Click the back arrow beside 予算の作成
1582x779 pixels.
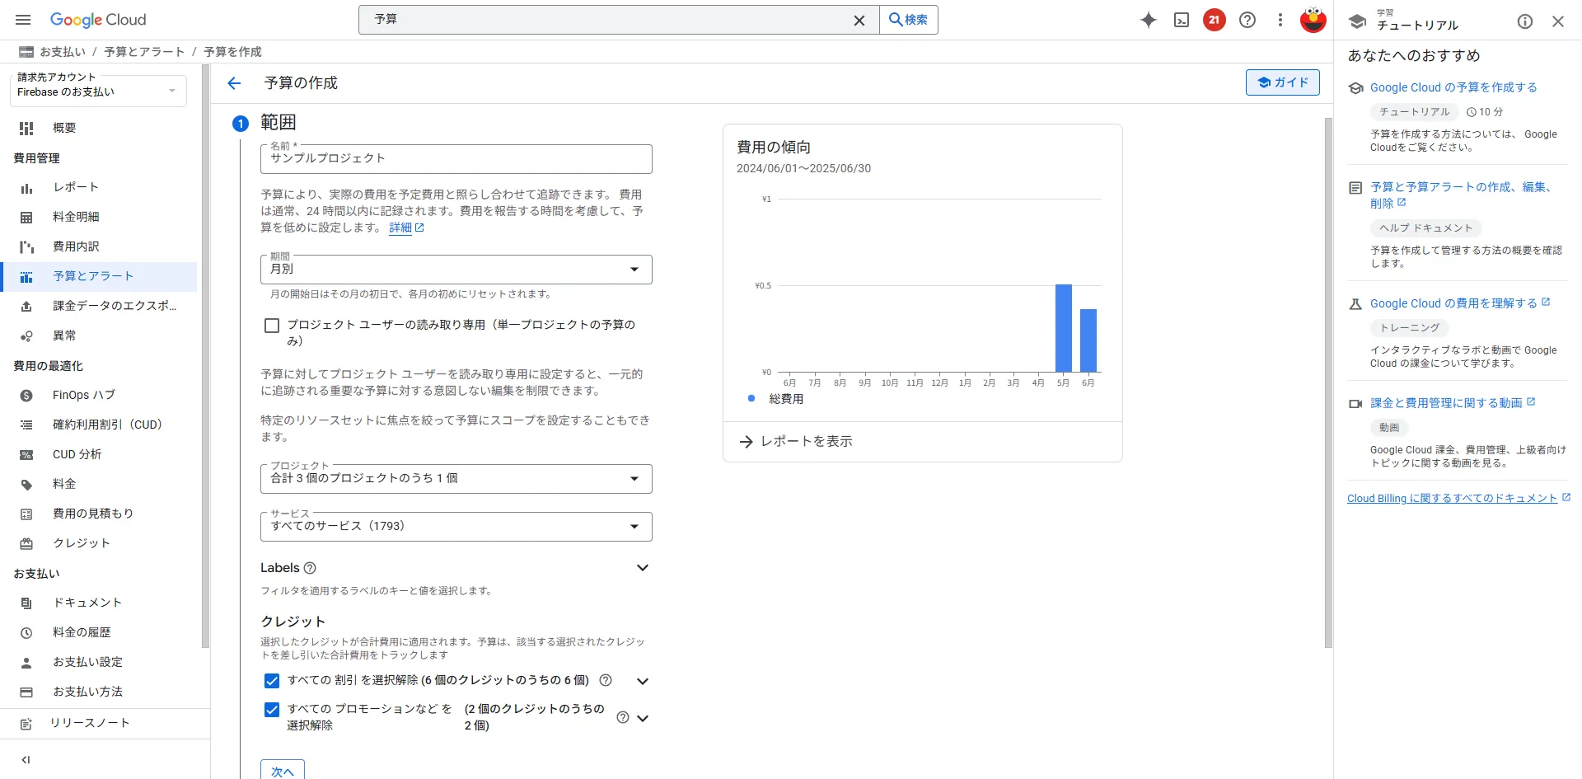[x=235, y=82]
